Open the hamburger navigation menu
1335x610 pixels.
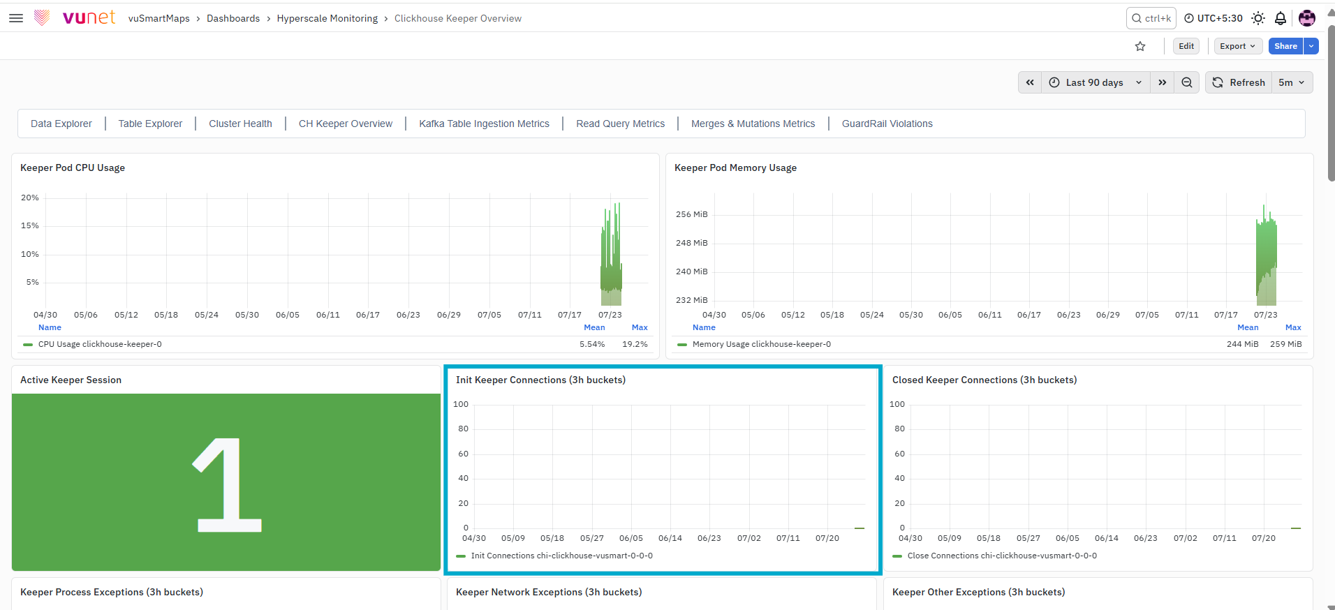[16, 18]
